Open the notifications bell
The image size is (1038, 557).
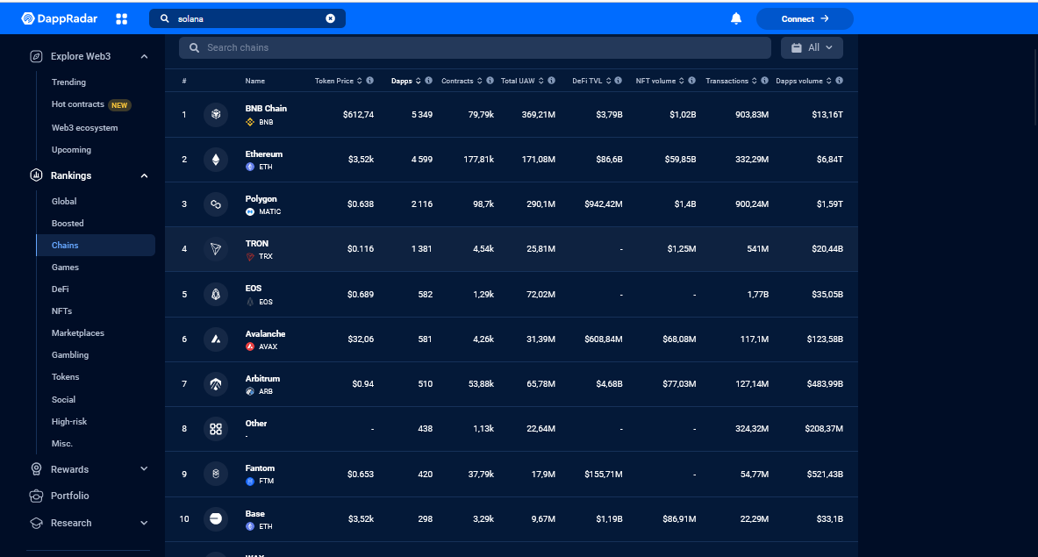(736, 18)
